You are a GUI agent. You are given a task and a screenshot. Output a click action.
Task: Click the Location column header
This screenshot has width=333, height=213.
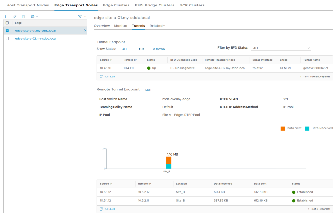181,184
